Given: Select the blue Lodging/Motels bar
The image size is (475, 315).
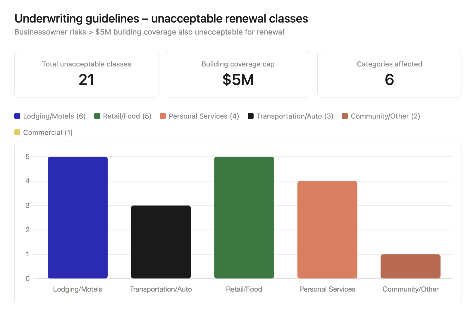Looking at the screenshot, I should 78,218.
